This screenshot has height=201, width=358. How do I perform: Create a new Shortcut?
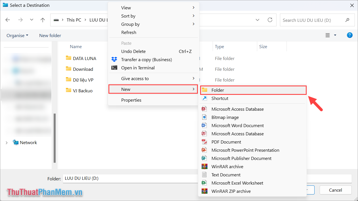point(252,98)
